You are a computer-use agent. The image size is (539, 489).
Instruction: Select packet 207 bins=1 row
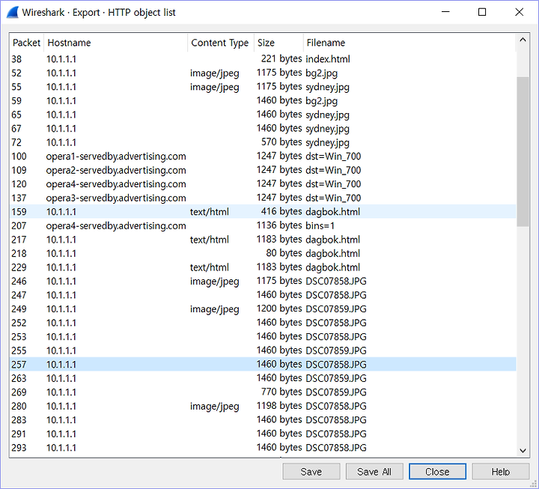pyautogui.click(x=263, y=225)
